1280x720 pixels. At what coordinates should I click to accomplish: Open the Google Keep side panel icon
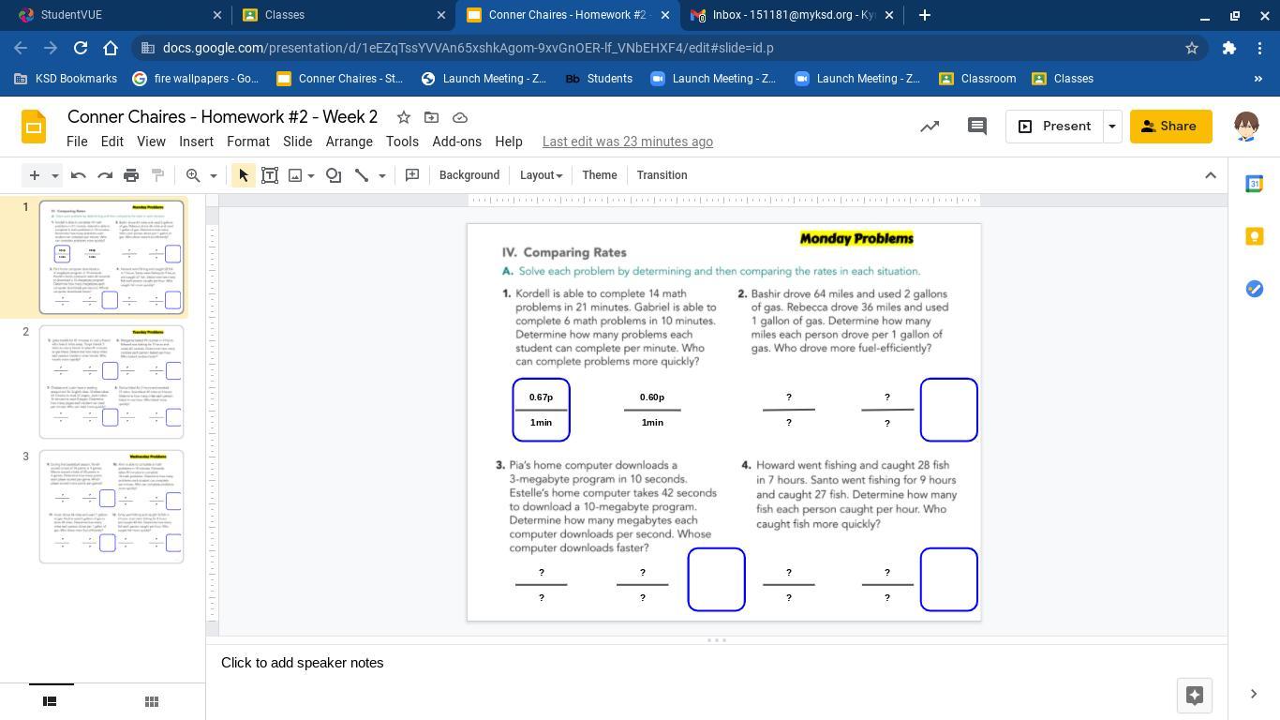tap(1254, 236)
